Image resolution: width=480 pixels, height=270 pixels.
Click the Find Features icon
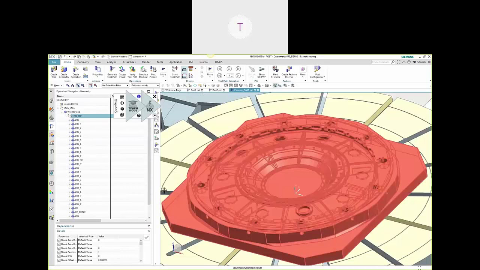[x=276, y=72]
